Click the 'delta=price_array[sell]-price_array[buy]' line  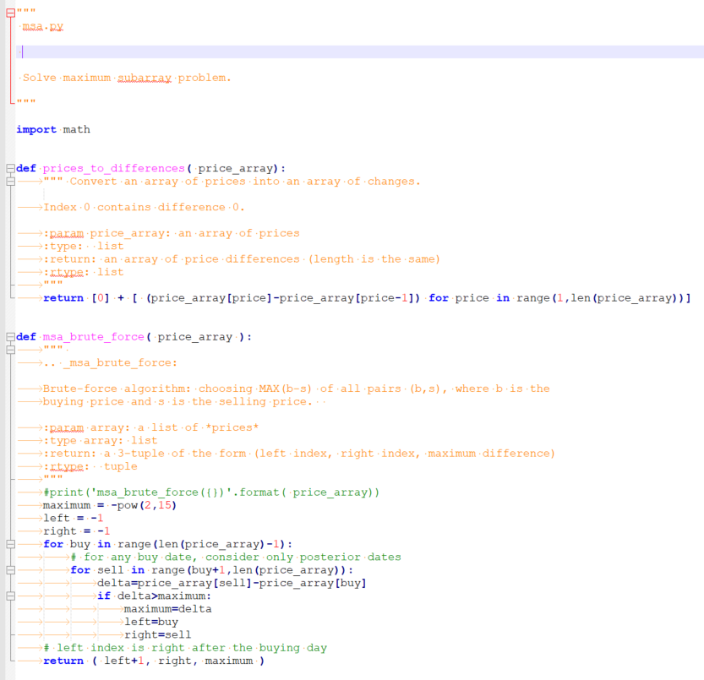[211, 582]
